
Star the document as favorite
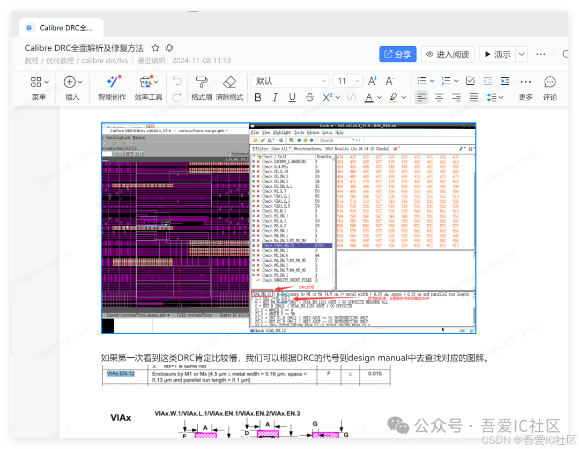(155, 48)
